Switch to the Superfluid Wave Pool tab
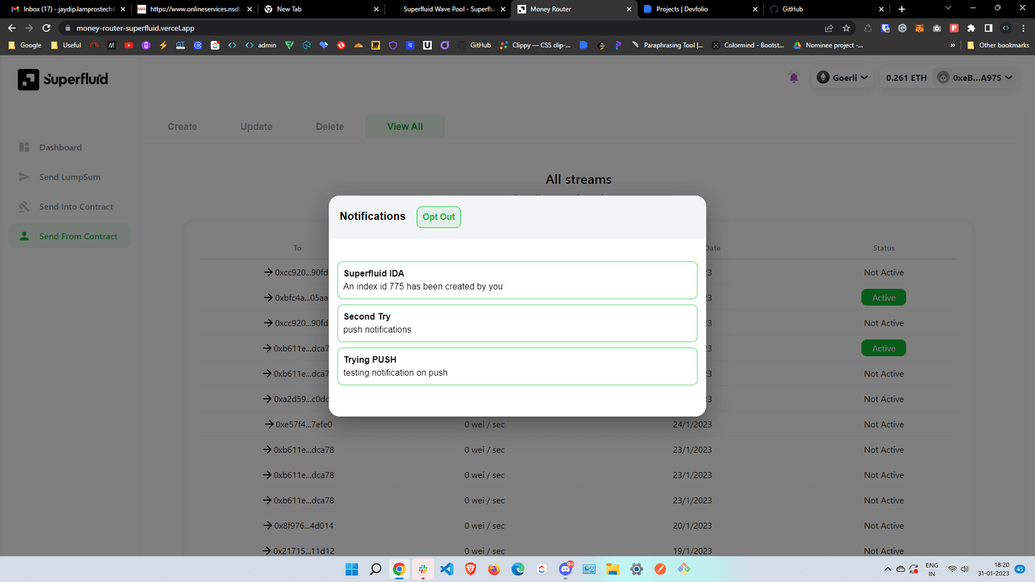This screenshot has width=1035, height=582. pyautogui.click(x=448, y=9)
